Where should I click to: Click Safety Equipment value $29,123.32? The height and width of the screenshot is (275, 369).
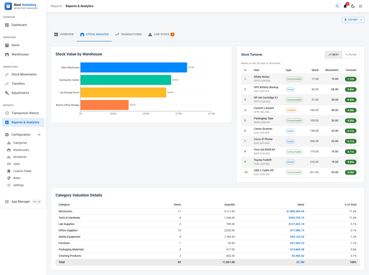[x=297, y=237]
